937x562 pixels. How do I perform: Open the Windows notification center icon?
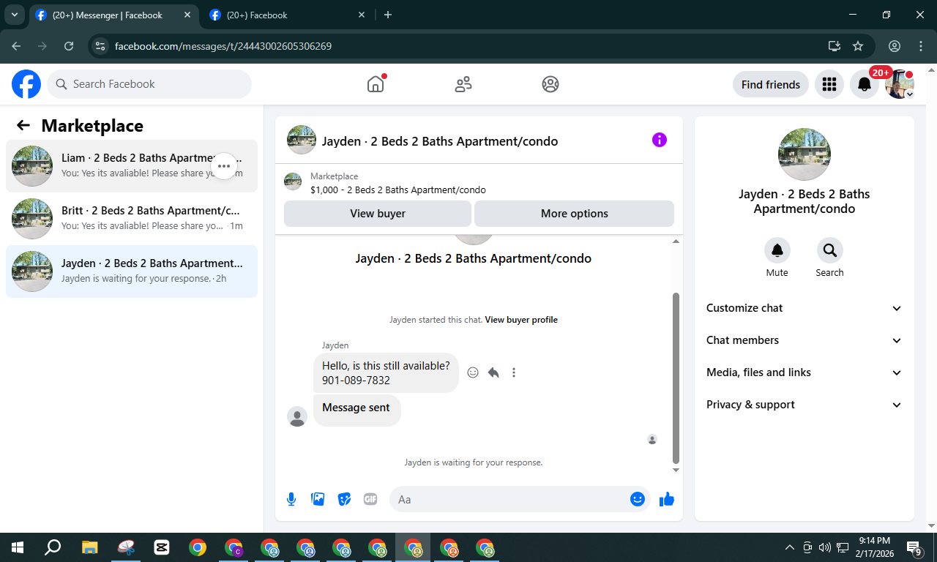point(914,547)
